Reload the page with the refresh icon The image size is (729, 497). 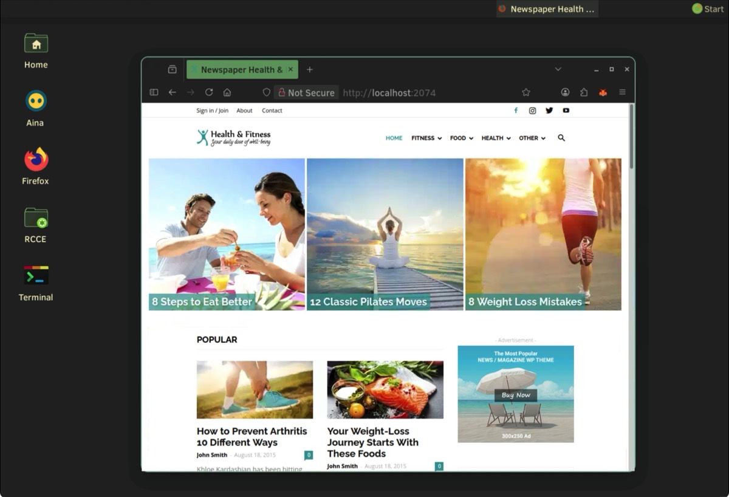click(x=209, y=92)
